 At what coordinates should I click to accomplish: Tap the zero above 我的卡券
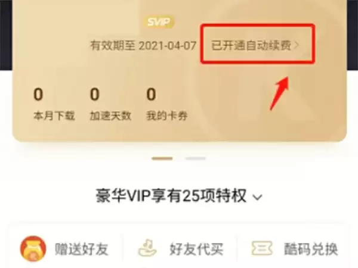coord(151,94)
